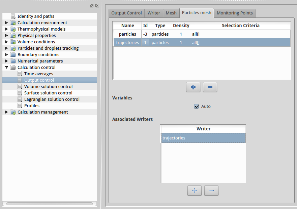Screen dimensions: 297x209
Task: Select the particles row in mesh table
Action: (127, 34)
